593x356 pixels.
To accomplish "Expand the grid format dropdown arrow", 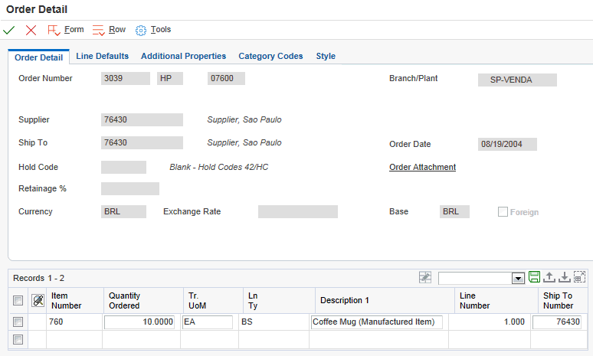I will pyautogui.click(x=517, y=278).
